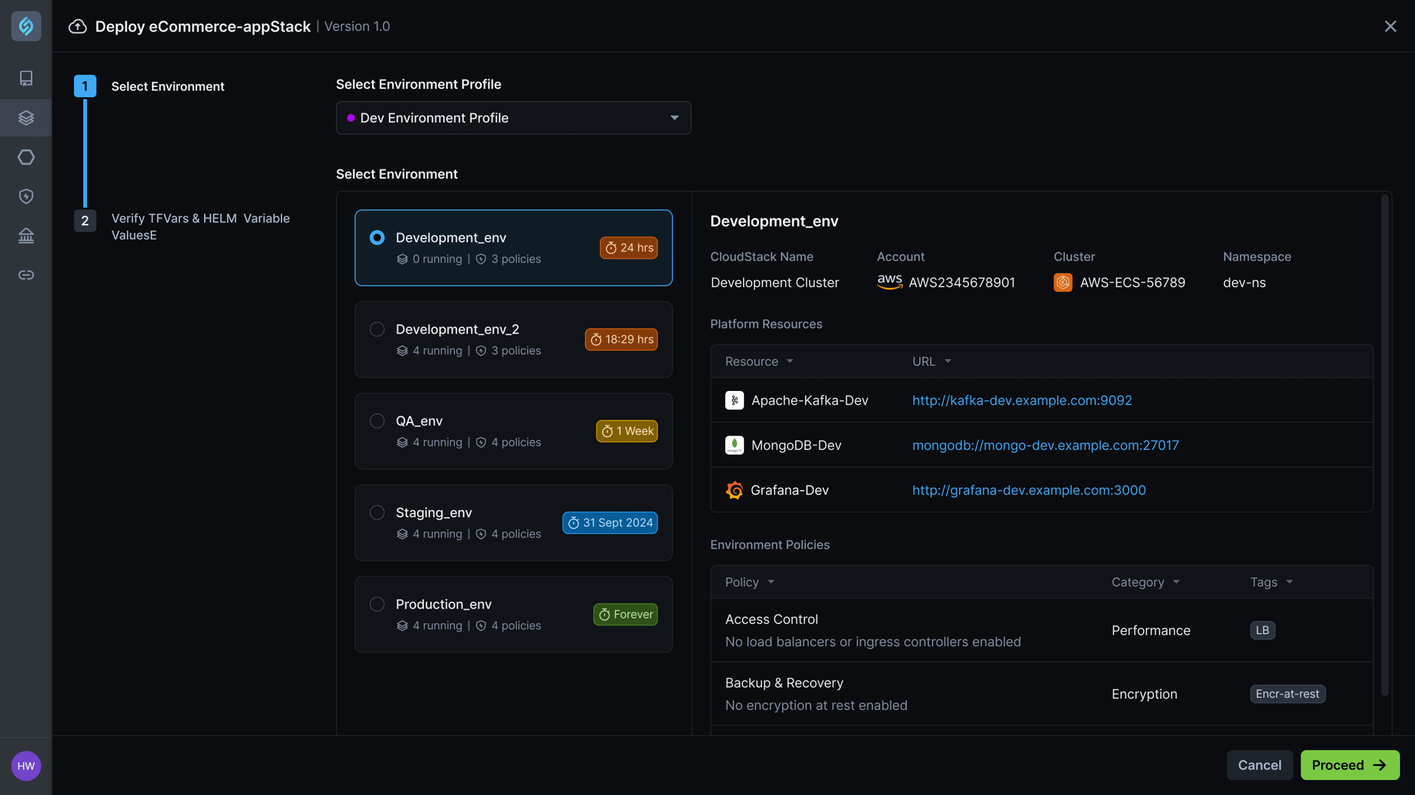The height and width of the screenshot is (795, 1415).
Task: Sort by the Tags column header
Action: (1271, 582)
